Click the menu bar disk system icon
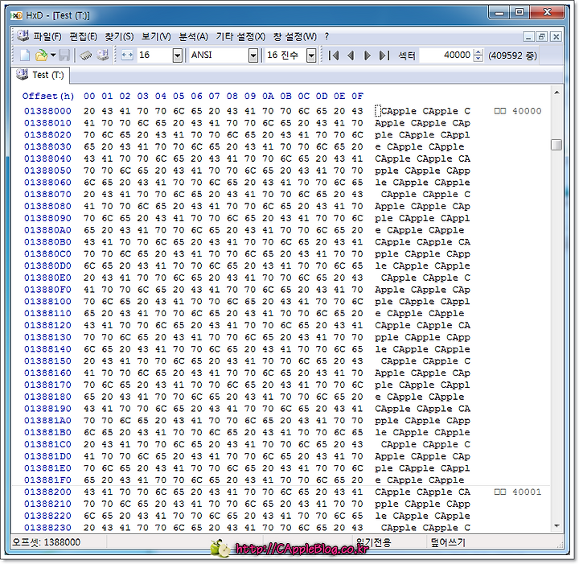Screen dimensions: 579x564 23,36
